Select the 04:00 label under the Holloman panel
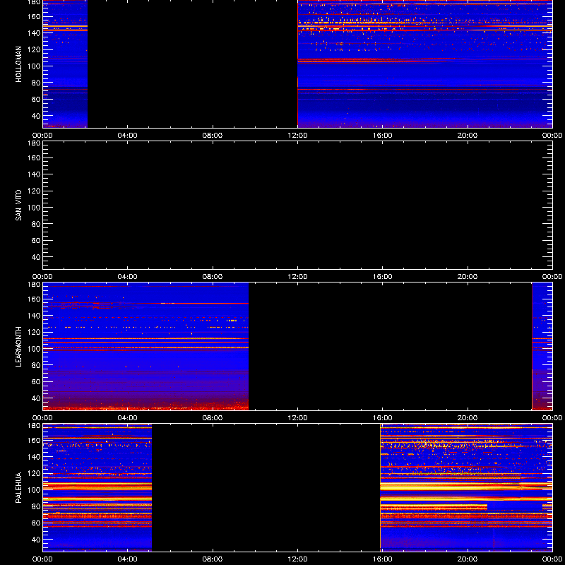 pos(128,136)
